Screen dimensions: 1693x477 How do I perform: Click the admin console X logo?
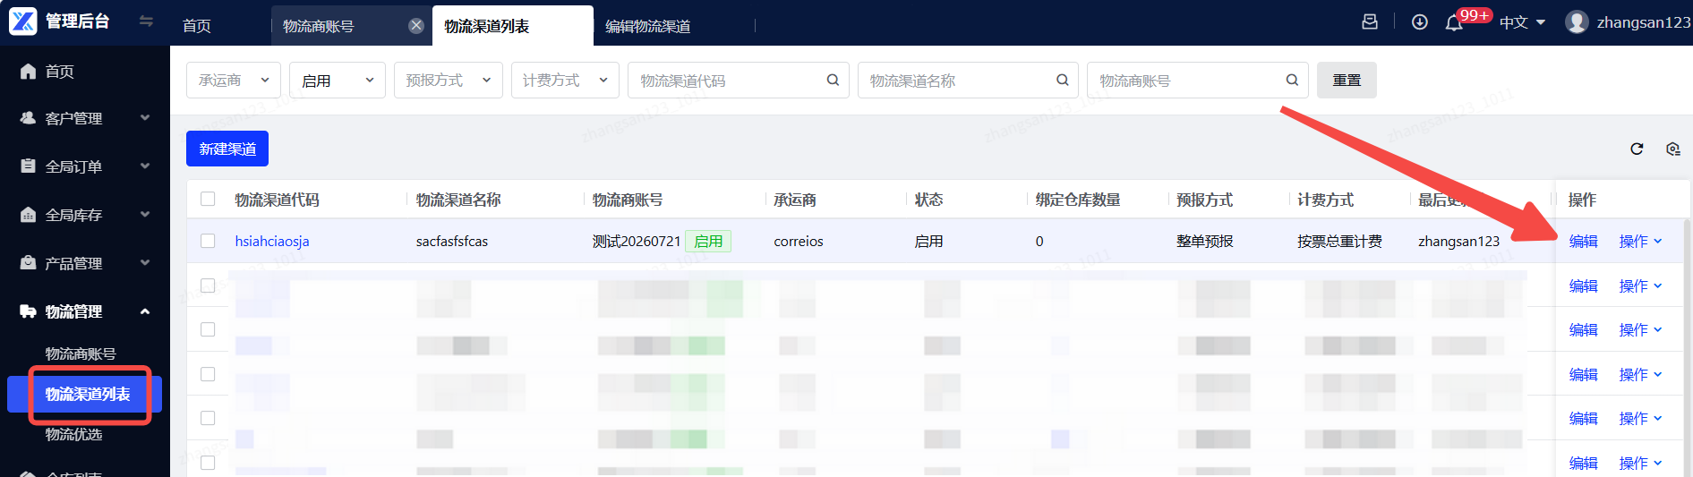tap(23, 21)
